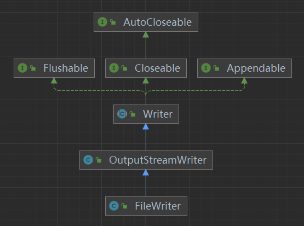
Task: Click the OutputStreamWriter class icon
Action: tap(88, 160)
